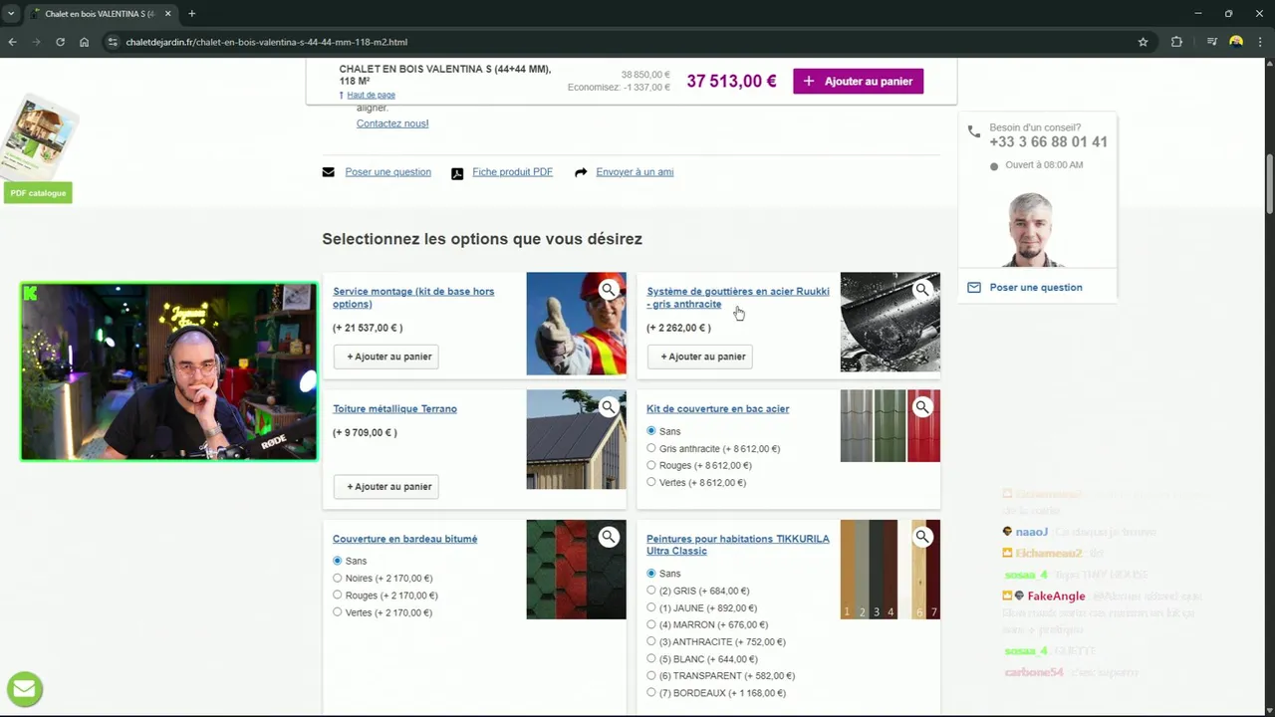Viewport: 1275px width, 717px height.
Task: Choose Rouges bardeau bitumé radio option
Action: [338, 596]
